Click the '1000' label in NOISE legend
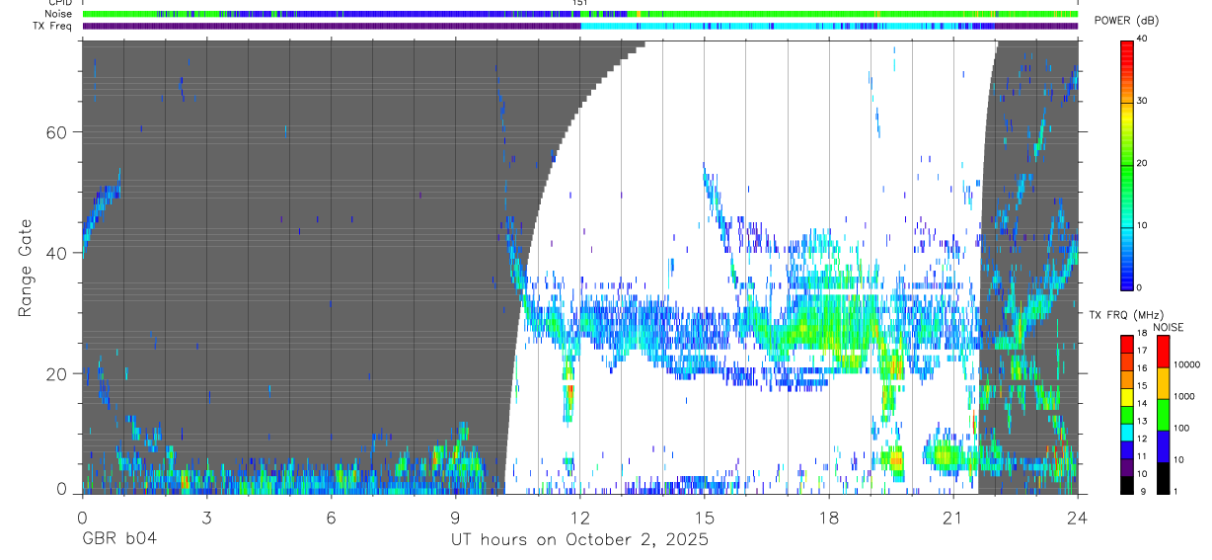The image size is (1212, 560). pyautogui.click(x=1184, y=396)
